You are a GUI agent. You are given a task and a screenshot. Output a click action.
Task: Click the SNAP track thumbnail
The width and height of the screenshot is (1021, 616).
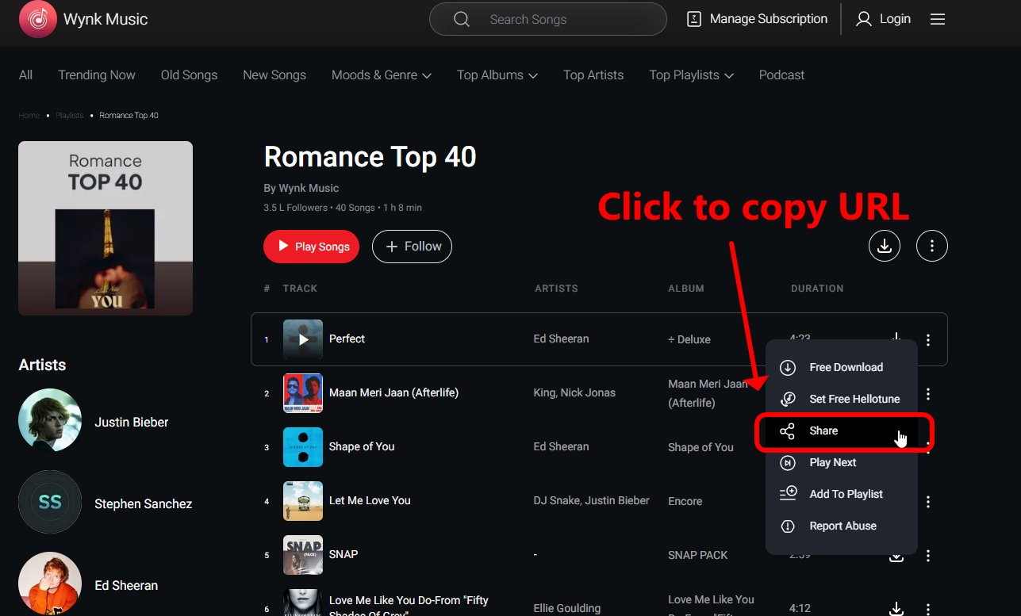(303, 555)
